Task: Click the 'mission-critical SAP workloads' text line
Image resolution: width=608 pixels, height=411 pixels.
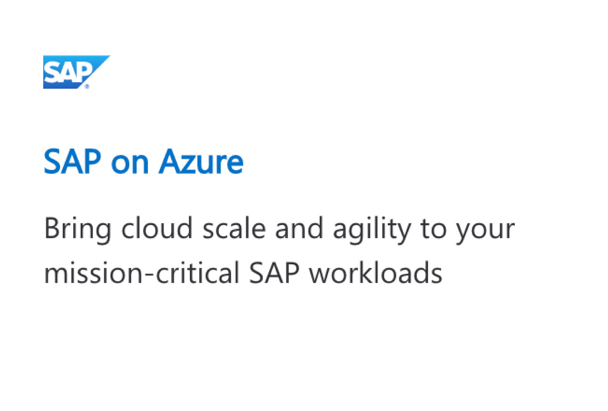Action: (x=243, y=273)
